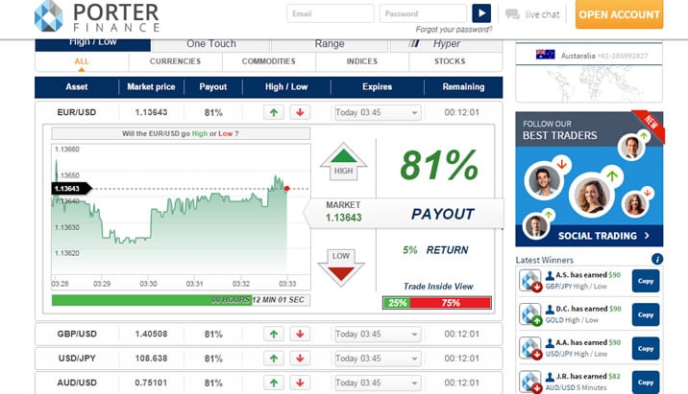Copy A.A. USD/JPY trade

(646, 349)
